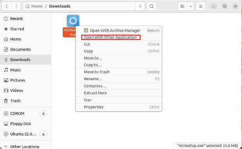
Task: Open Documents in the sidebar
Action: pos(26,49)
